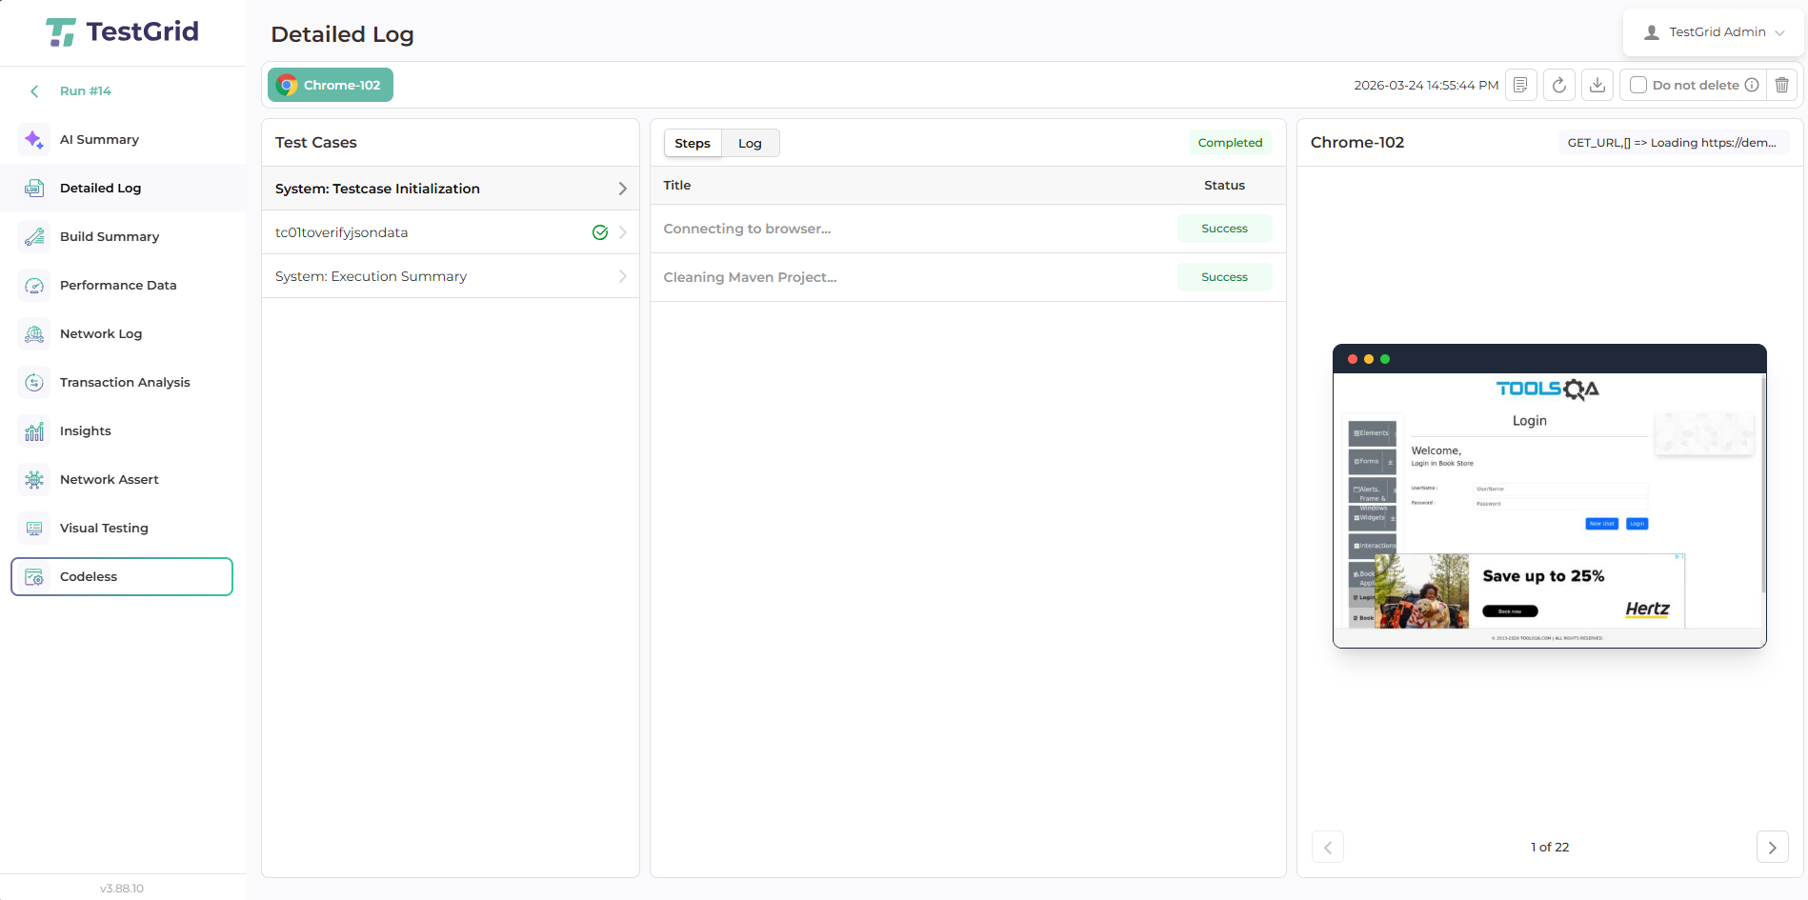Click the download log icon

point(1597,86)
